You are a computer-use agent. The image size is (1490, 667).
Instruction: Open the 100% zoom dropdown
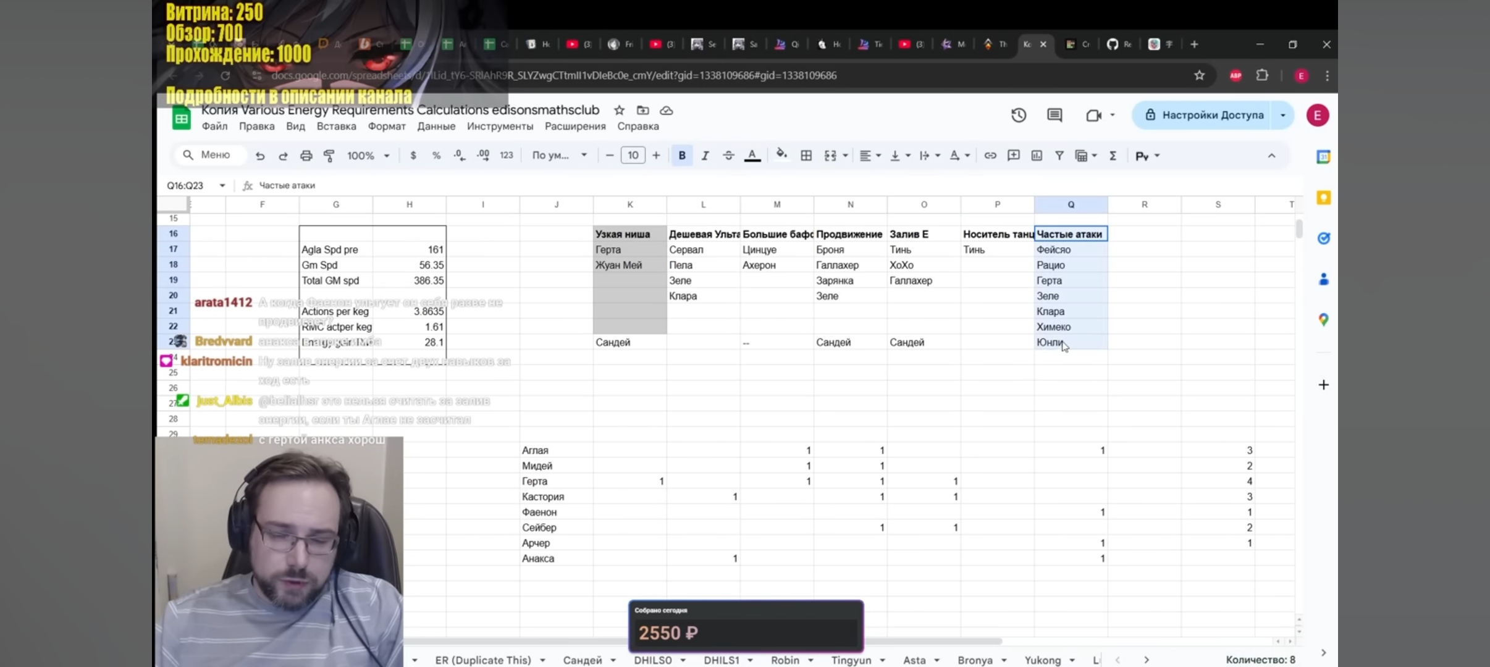(368, 156)
